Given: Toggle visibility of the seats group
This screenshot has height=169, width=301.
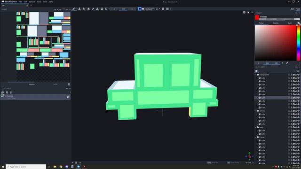Looking at the screenshot, I should tap(298, 127).
